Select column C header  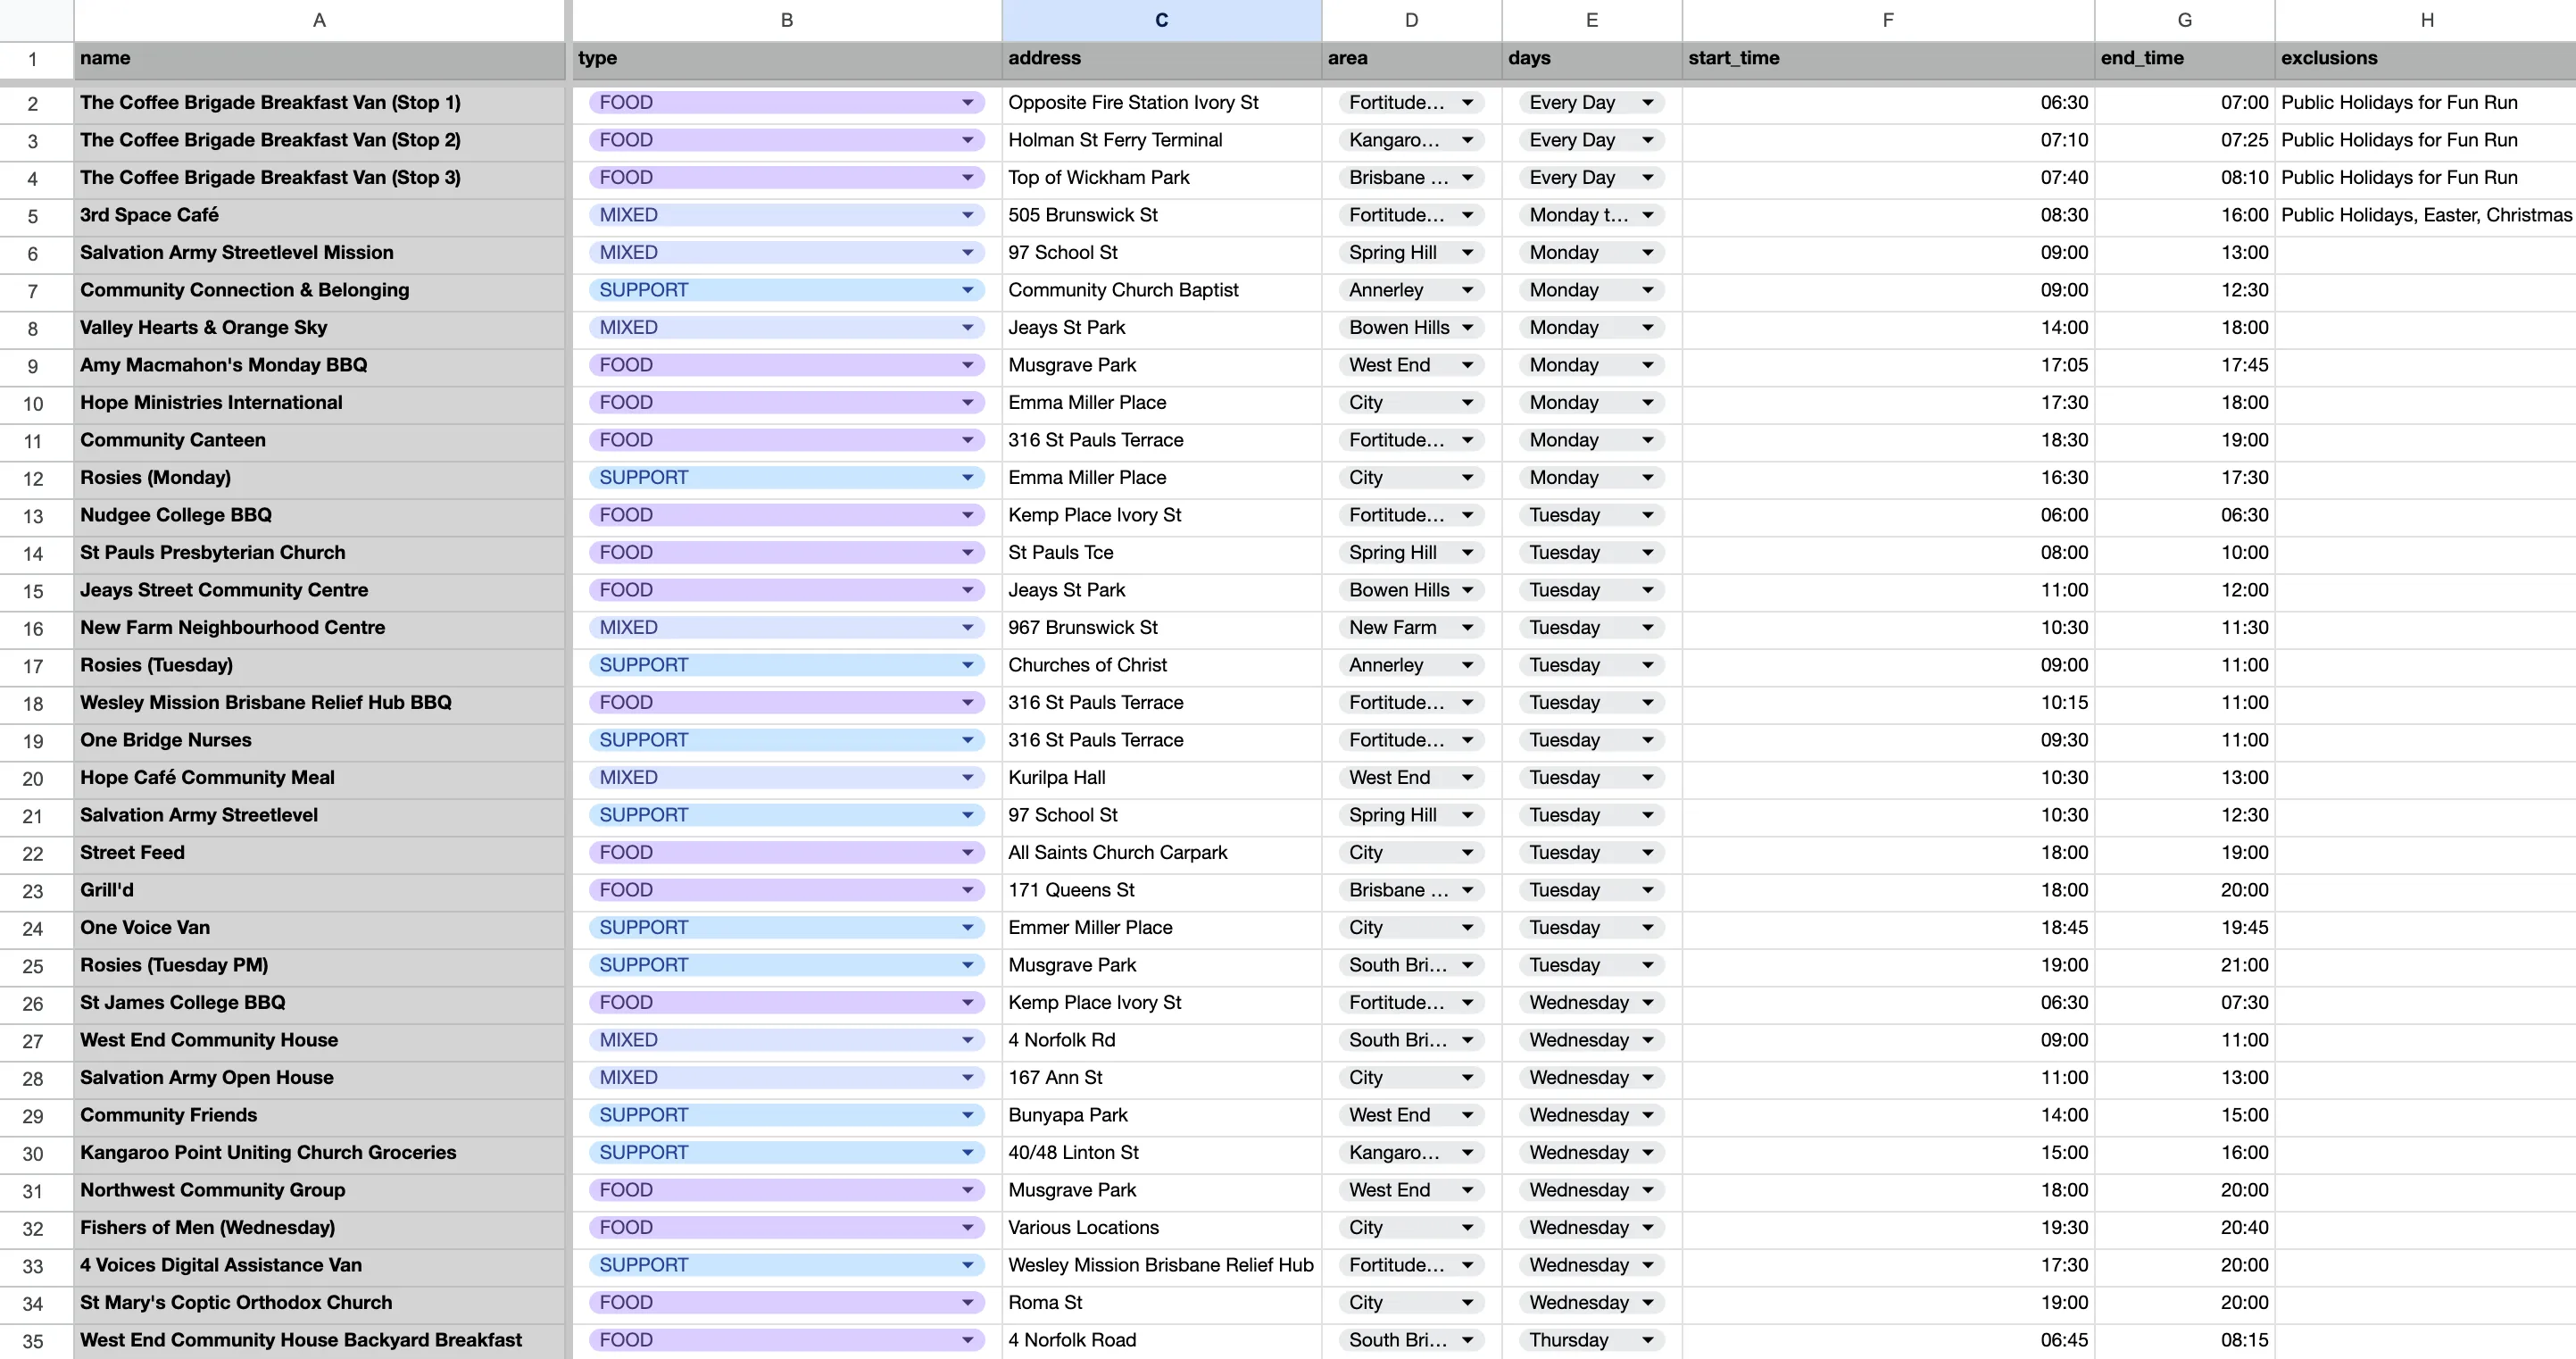click(1161, 20)
